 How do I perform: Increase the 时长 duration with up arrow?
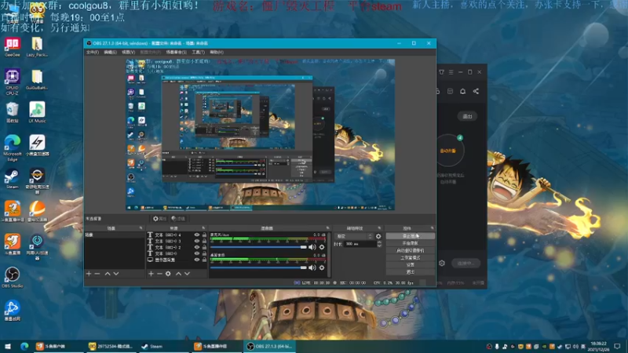(x=379, y=242)
